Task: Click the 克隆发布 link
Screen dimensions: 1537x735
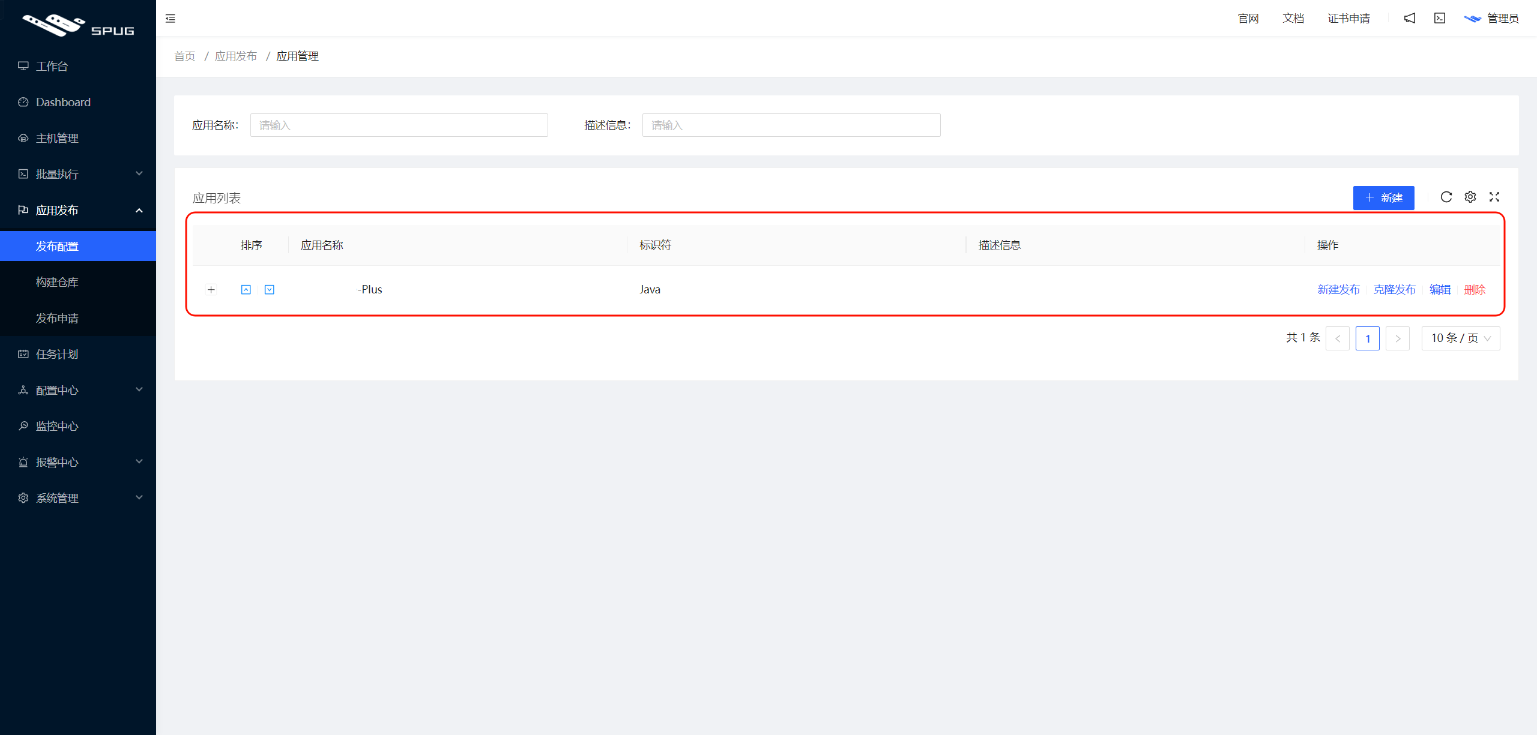Action: pos(1394,290)
